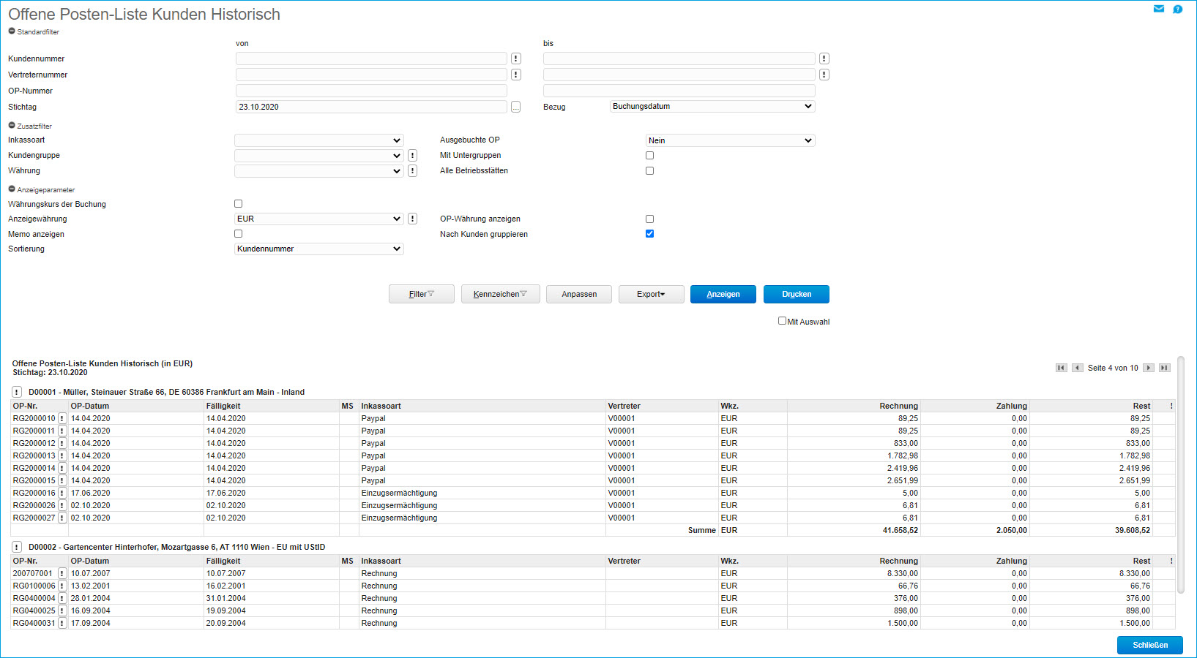Disable Nach Kunden gruppieren checkbox

click(x=649, y=234)
